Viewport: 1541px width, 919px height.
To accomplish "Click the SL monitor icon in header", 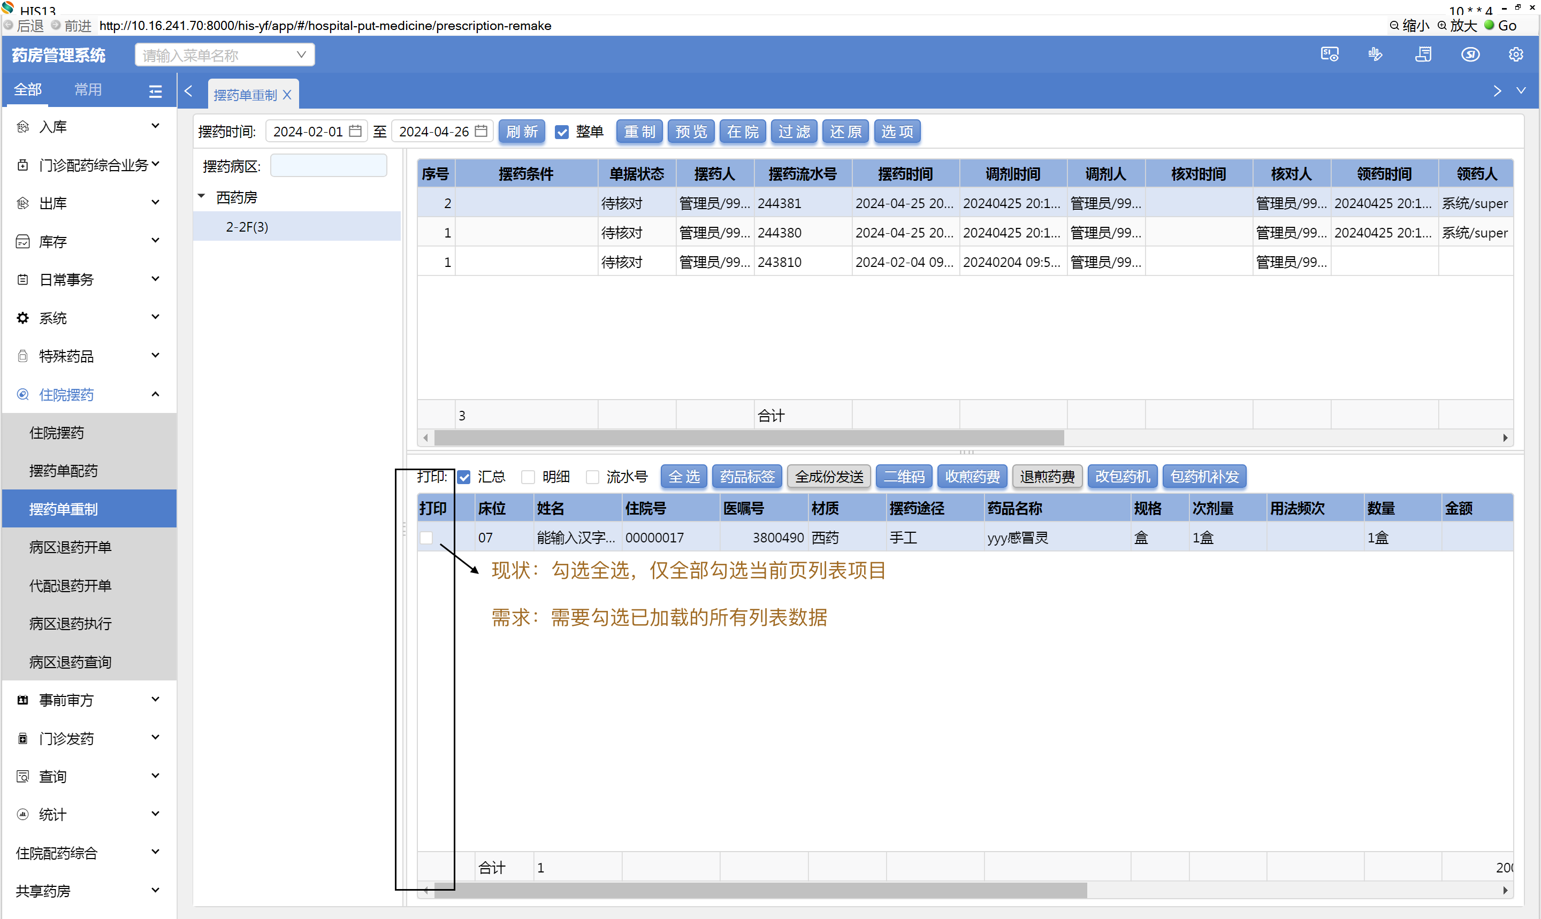I will (1329, 55).
